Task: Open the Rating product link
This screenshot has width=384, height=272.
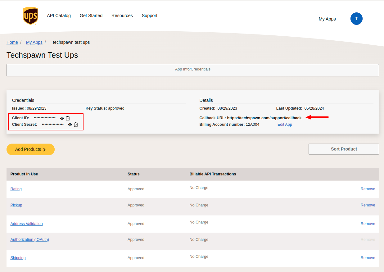Action: pos(16,189)
